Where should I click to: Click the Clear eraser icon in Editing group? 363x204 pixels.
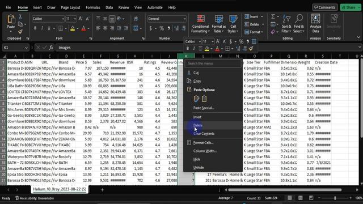click(x=273, y=32)
